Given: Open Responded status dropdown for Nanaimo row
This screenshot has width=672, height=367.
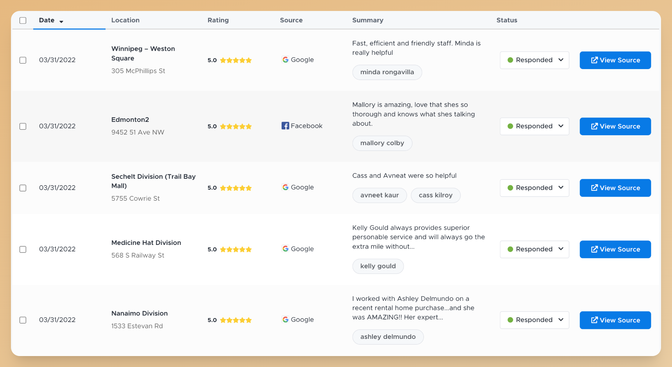Looking at the screenshot, I should pyautogui.click(x=534, y=320).
